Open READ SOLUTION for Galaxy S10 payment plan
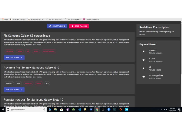This screenshot has width=182, height=129. pyautogui.click(x=14, y=90)
